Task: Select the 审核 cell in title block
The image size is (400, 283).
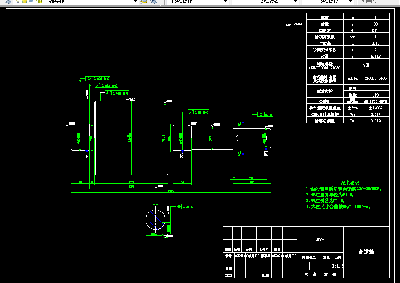Action: click(x=229, y=269)
